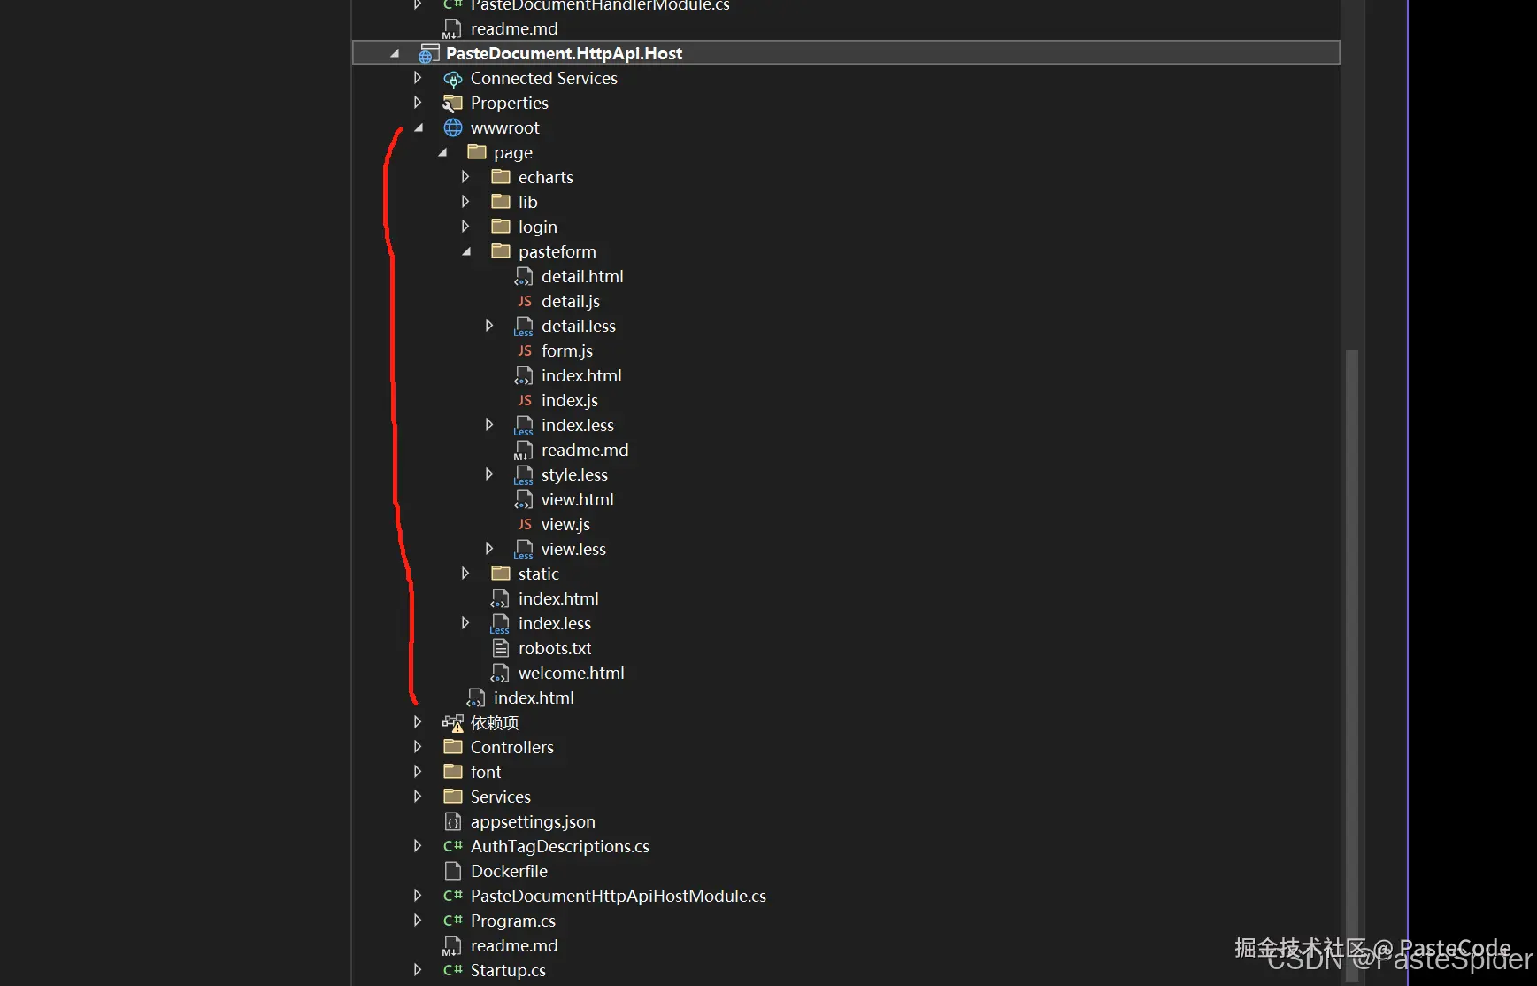Collapse the page folder
Viewport: 1537px width, 986px height.
(442, 153)
